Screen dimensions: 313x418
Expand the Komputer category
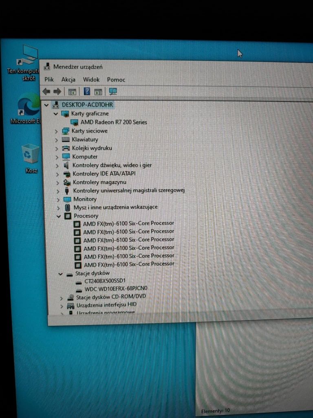coord(57,157)
